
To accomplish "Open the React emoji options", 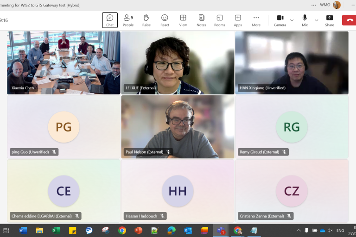I will [165, 20].
